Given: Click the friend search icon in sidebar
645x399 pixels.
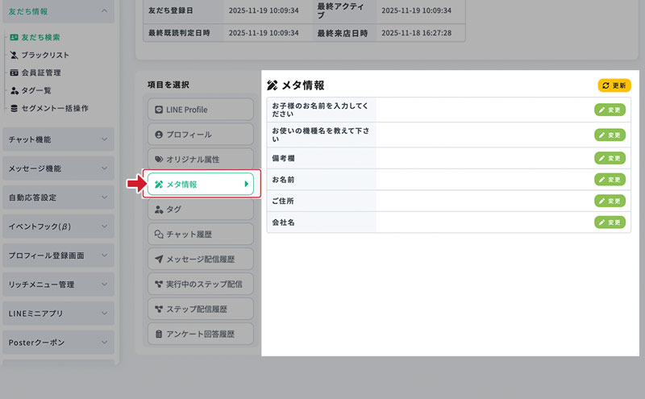Looking at the screenshot, I should pos(15,37).
